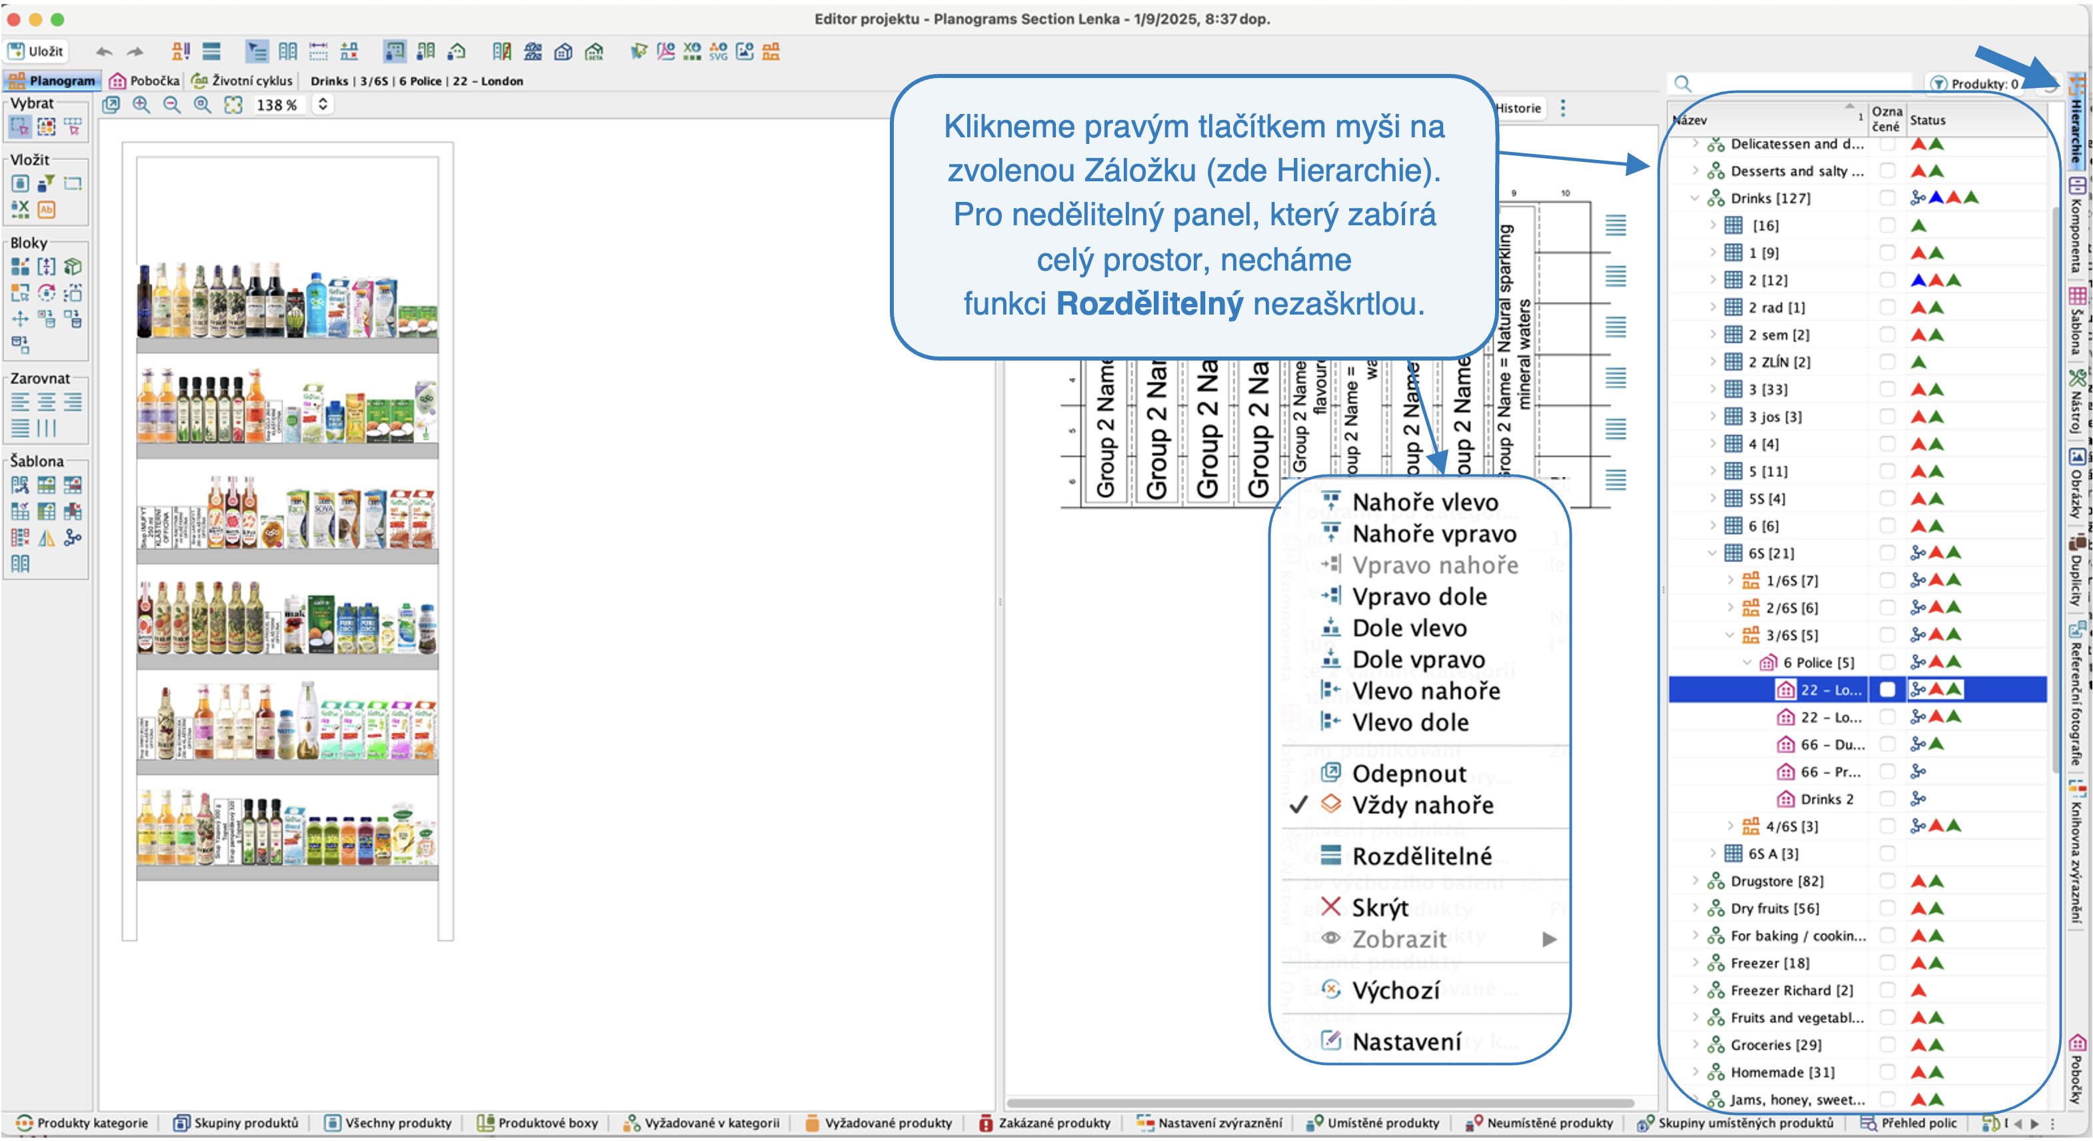Click the house planogram toolbar icon
2093x1141 pixels.
563,52
